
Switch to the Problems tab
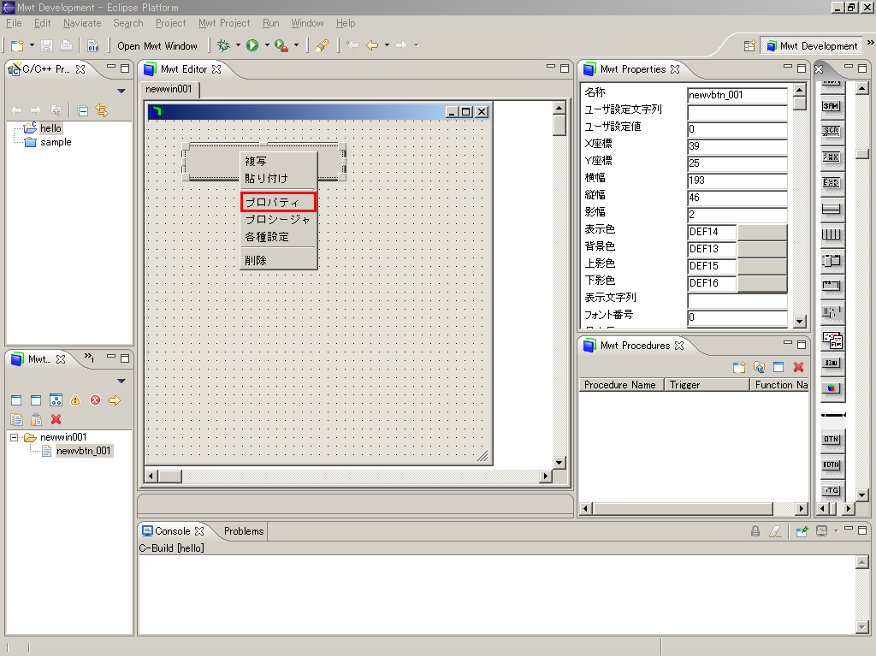click(x=244, y=530)
